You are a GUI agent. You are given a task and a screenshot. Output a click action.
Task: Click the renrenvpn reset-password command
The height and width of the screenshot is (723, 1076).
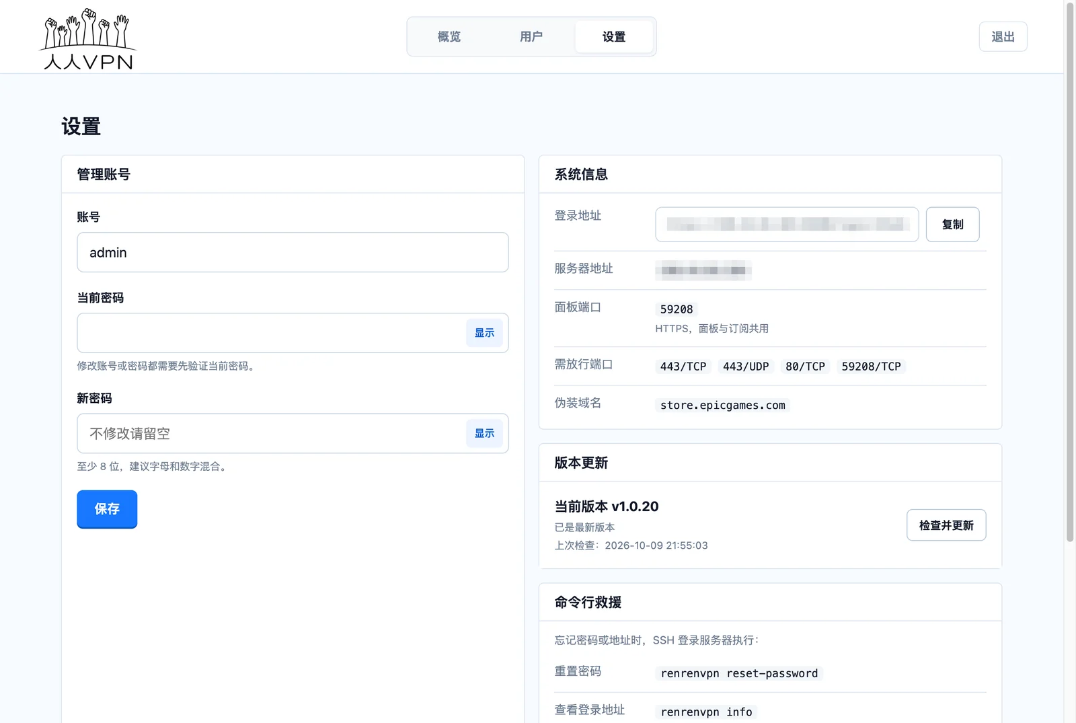tap(739, 673)
